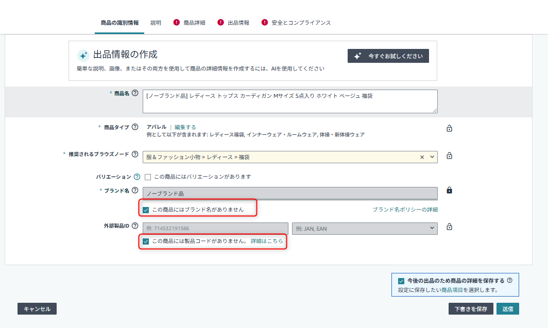Toggle 今後の出品のため商品の詳細を保存する checkbox

coord(401,281)
